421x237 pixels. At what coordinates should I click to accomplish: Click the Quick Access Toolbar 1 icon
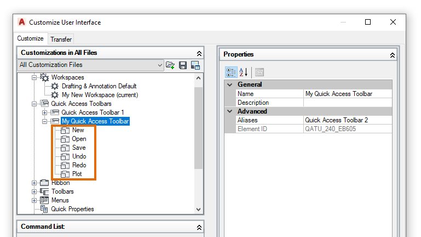tap(55, 112)
